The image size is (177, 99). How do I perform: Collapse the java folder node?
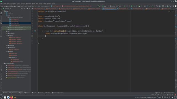[x=5, y=15]
